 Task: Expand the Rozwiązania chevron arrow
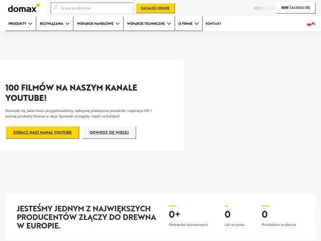(x=67, y=24)
